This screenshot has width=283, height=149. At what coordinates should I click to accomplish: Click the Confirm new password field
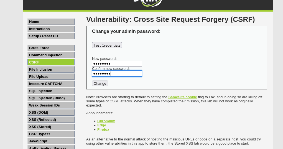pyautogui.click(x=117, y=74)
